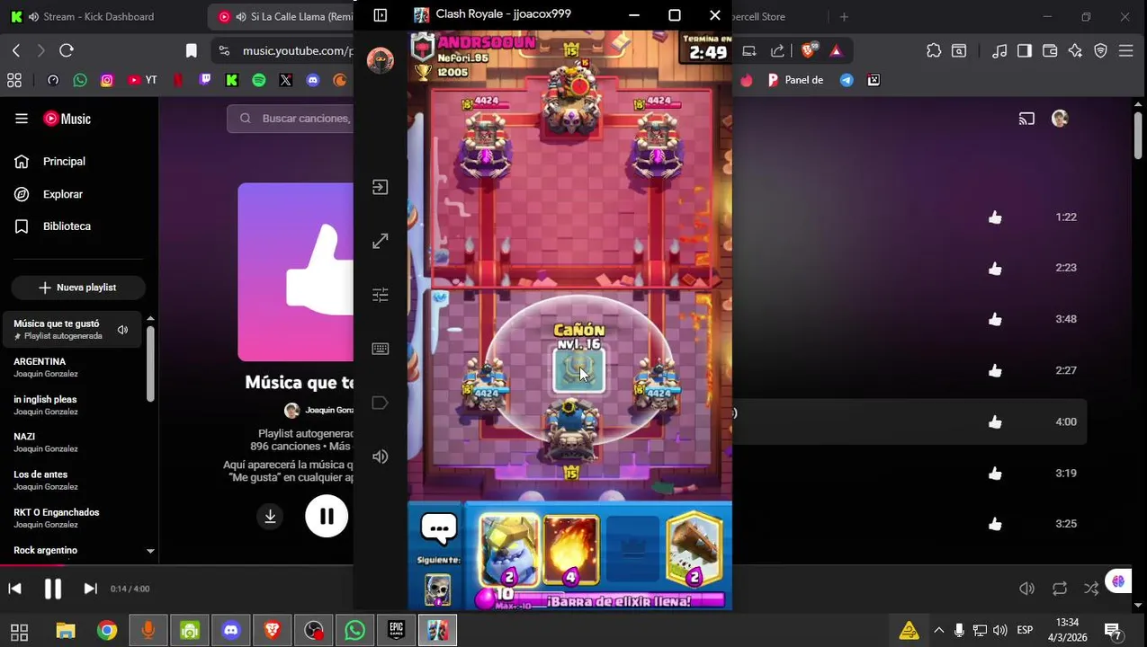Open the Twitch bookmark

point(205,80)
